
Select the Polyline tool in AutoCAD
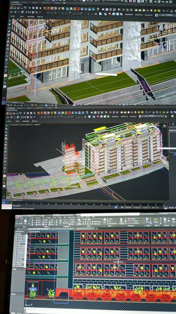pyautogui.click(x=21, y=221)
